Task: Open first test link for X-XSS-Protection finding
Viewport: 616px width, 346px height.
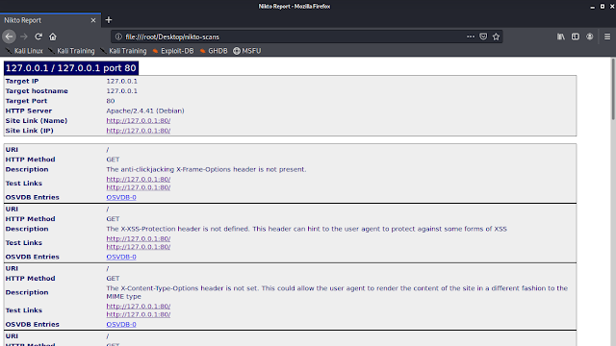Action: coord(139,238)
